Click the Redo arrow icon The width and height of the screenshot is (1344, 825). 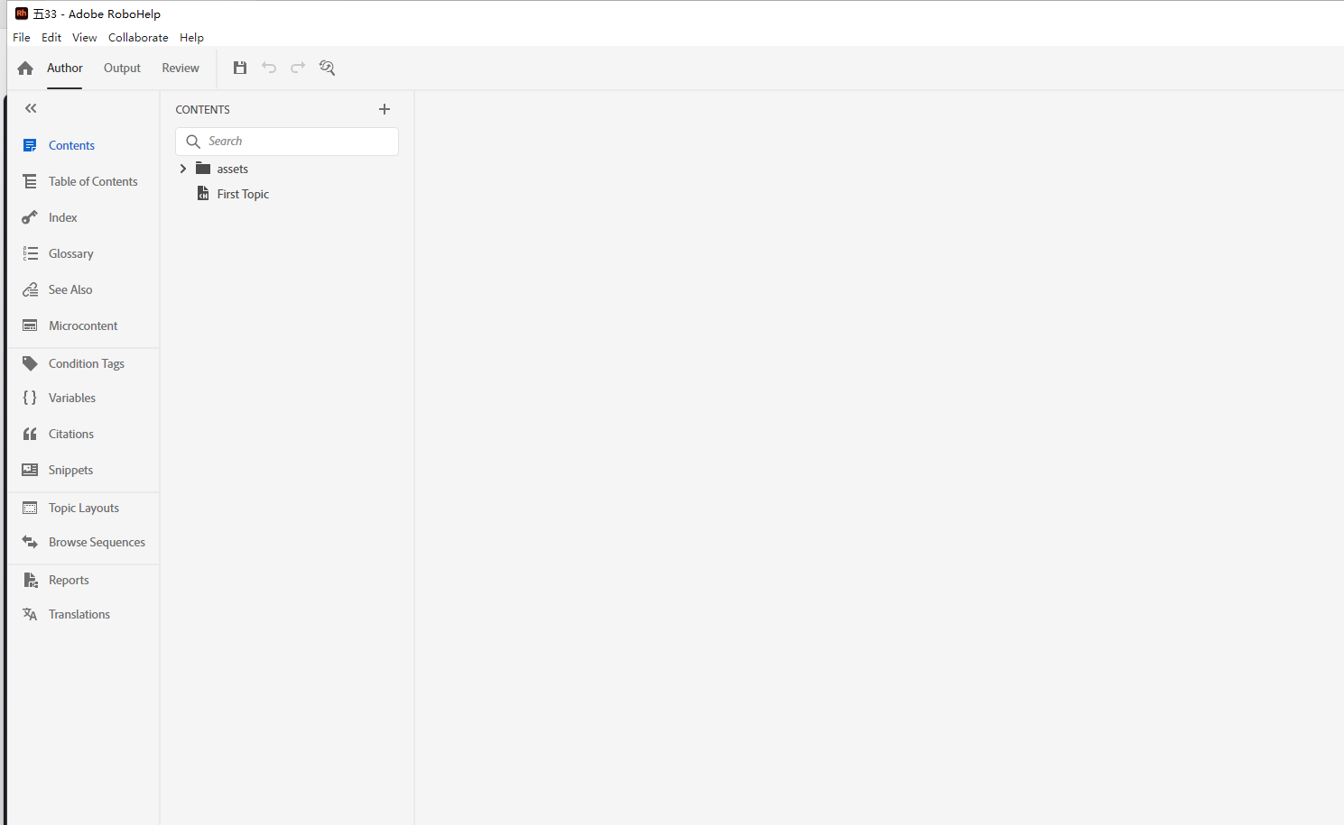298,68
